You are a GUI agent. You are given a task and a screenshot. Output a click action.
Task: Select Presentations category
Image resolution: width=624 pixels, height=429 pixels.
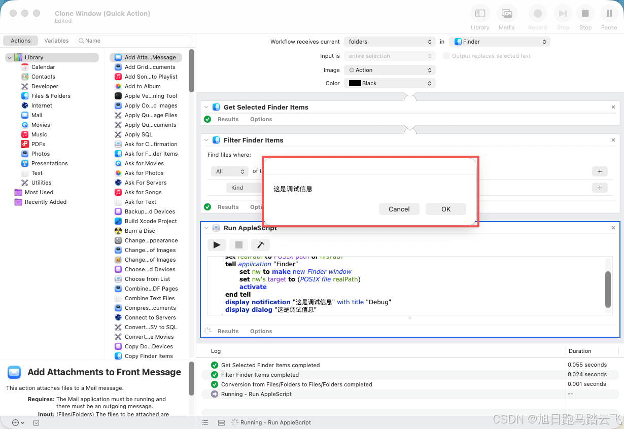point(49,163)
